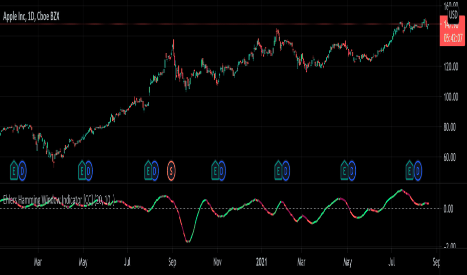Viewport: 467px width, 275px height.
Task: Select the dividend D marker at August 2020
Action: [x=155, y=171]
